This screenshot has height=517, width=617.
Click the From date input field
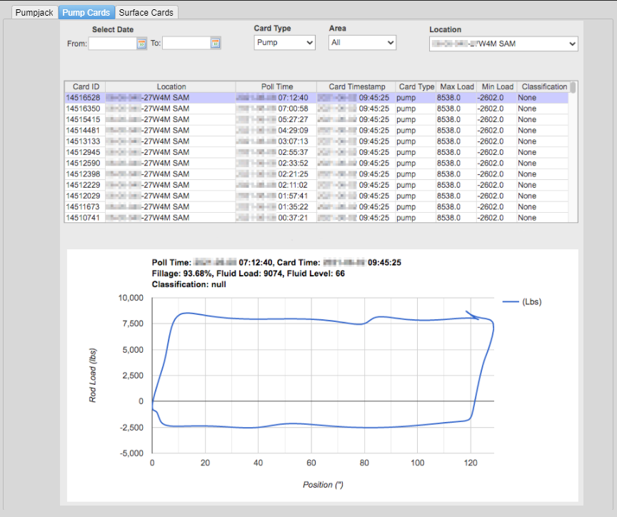(113, 44)
